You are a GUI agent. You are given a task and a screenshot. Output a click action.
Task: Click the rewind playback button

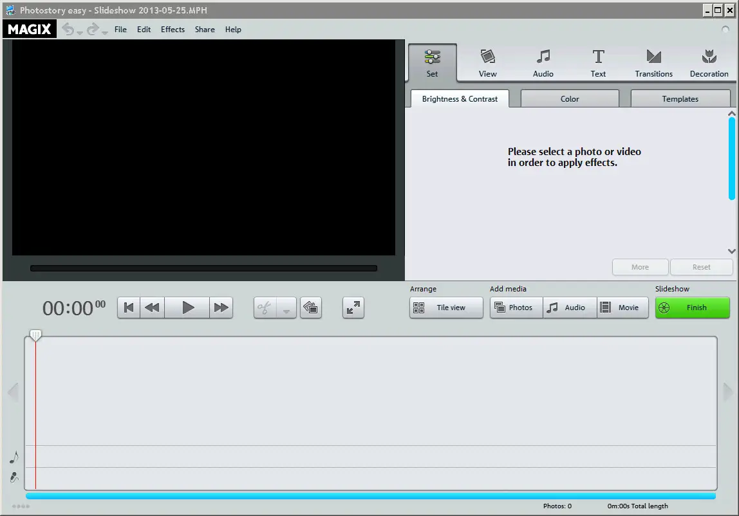click(152, 308)
